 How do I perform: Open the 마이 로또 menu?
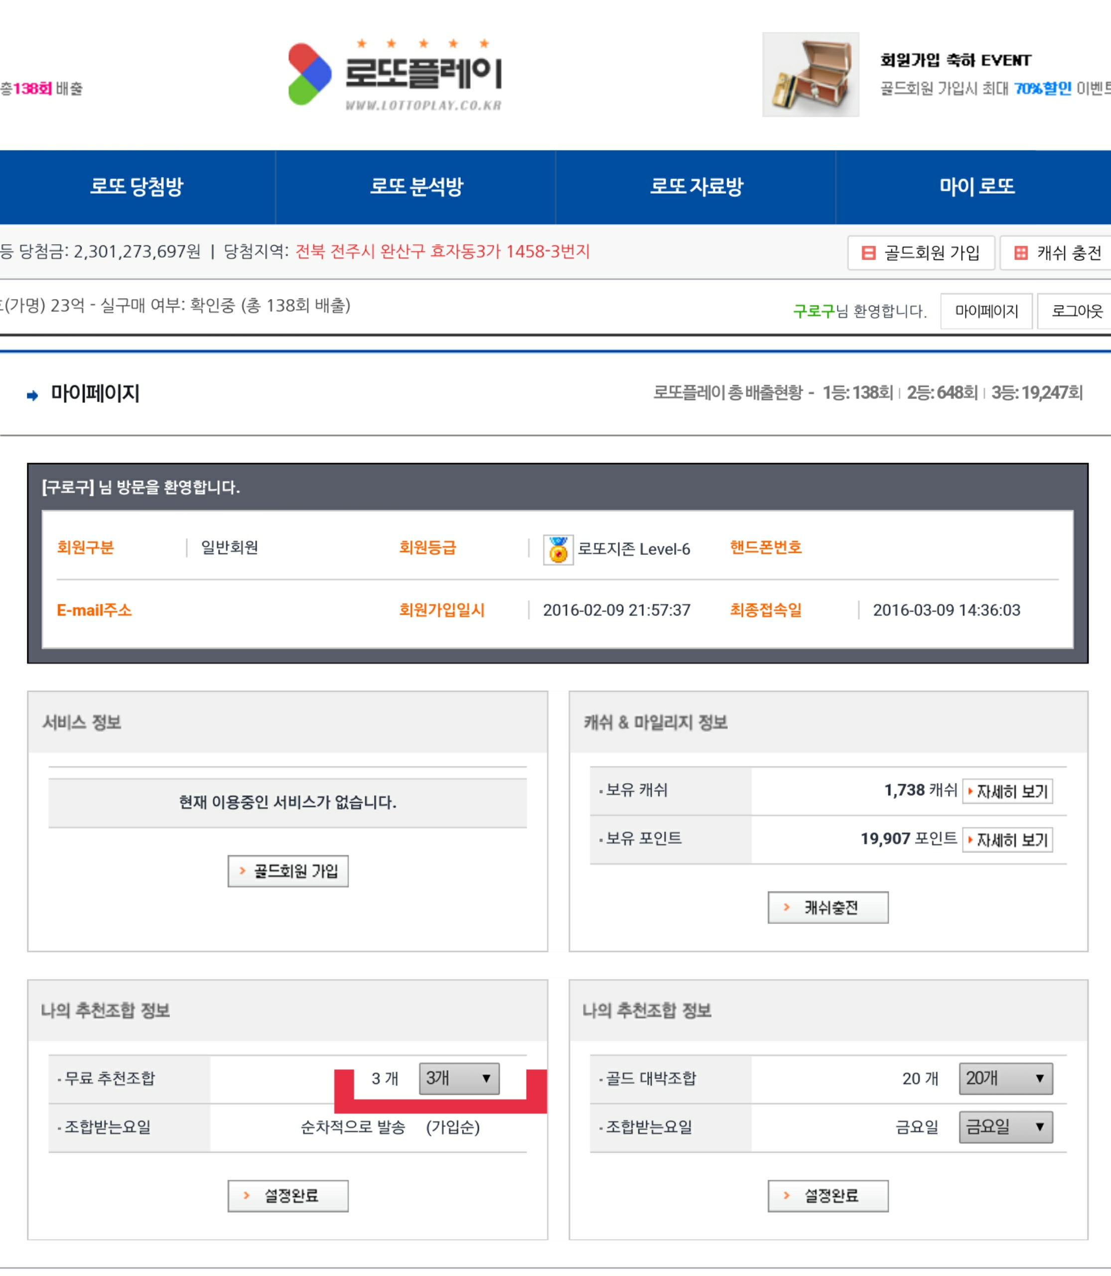tap(976, 186)
